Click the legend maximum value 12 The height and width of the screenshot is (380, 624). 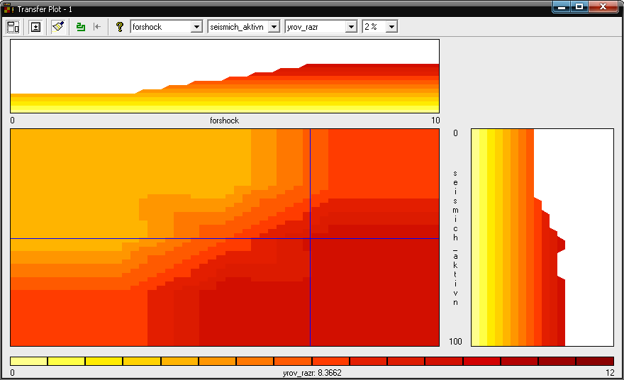pos(610,373)
